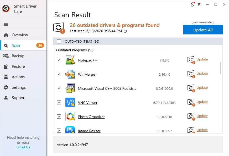Image resolution: width=229 pixels, height=156 pixels.
Task: Click the update icon next to Notepad++
Action: pos(191,60)
